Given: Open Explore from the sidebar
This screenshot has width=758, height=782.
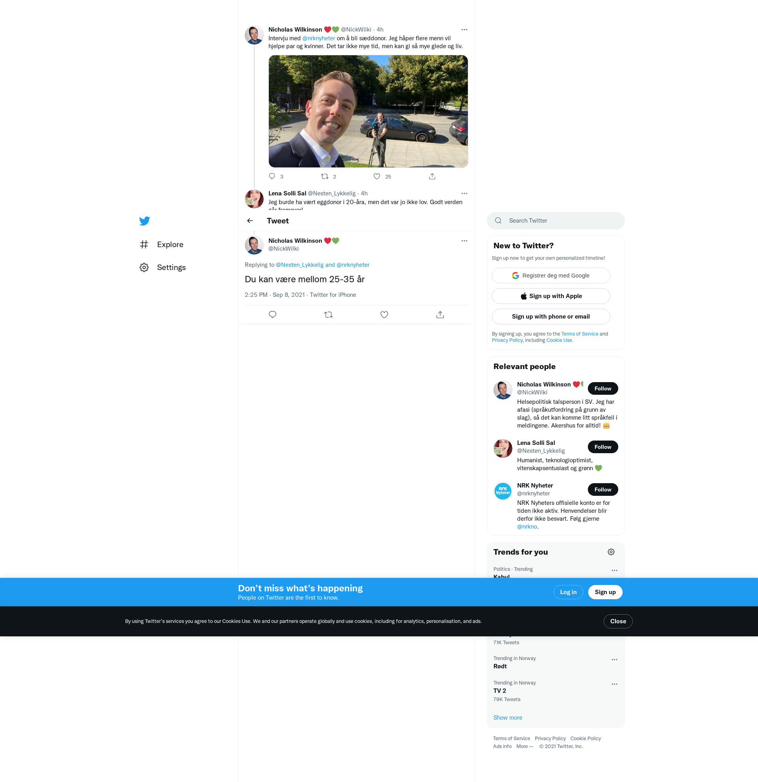Looking at the screenshot, I should (x=161, y=245).
